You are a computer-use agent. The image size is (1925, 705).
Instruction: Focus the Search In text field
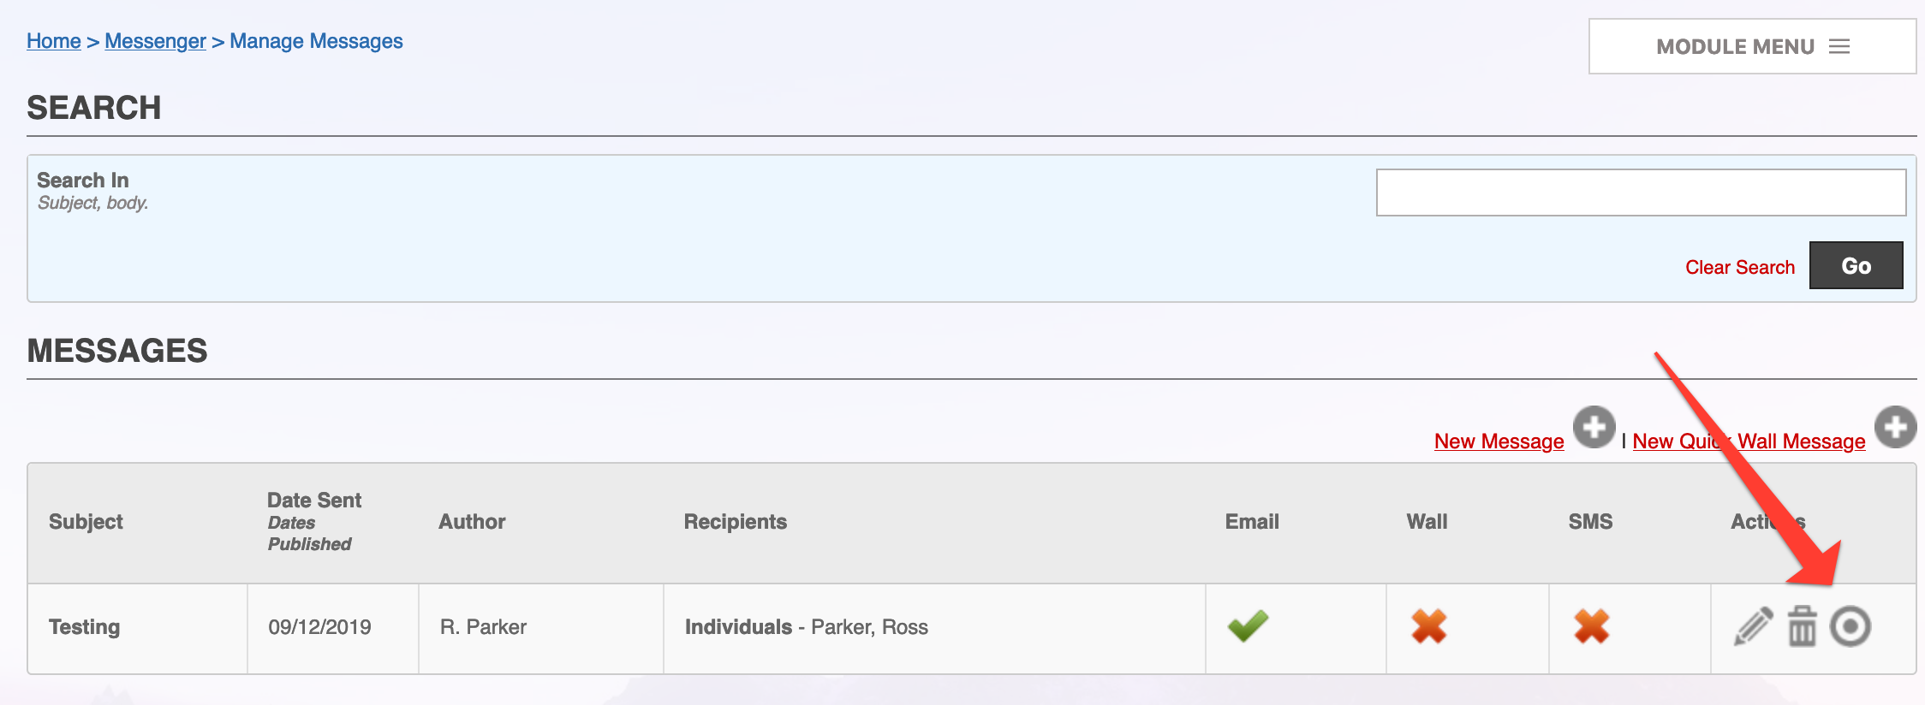[x=1642, y=193]
